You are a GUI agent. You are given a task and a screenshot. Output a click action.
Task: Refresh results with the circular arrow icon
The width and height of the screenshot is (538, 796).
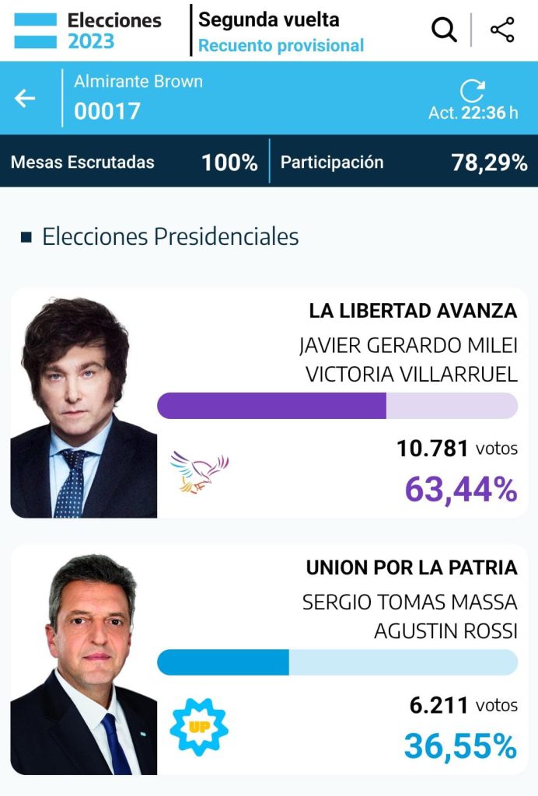pos(472,91)
